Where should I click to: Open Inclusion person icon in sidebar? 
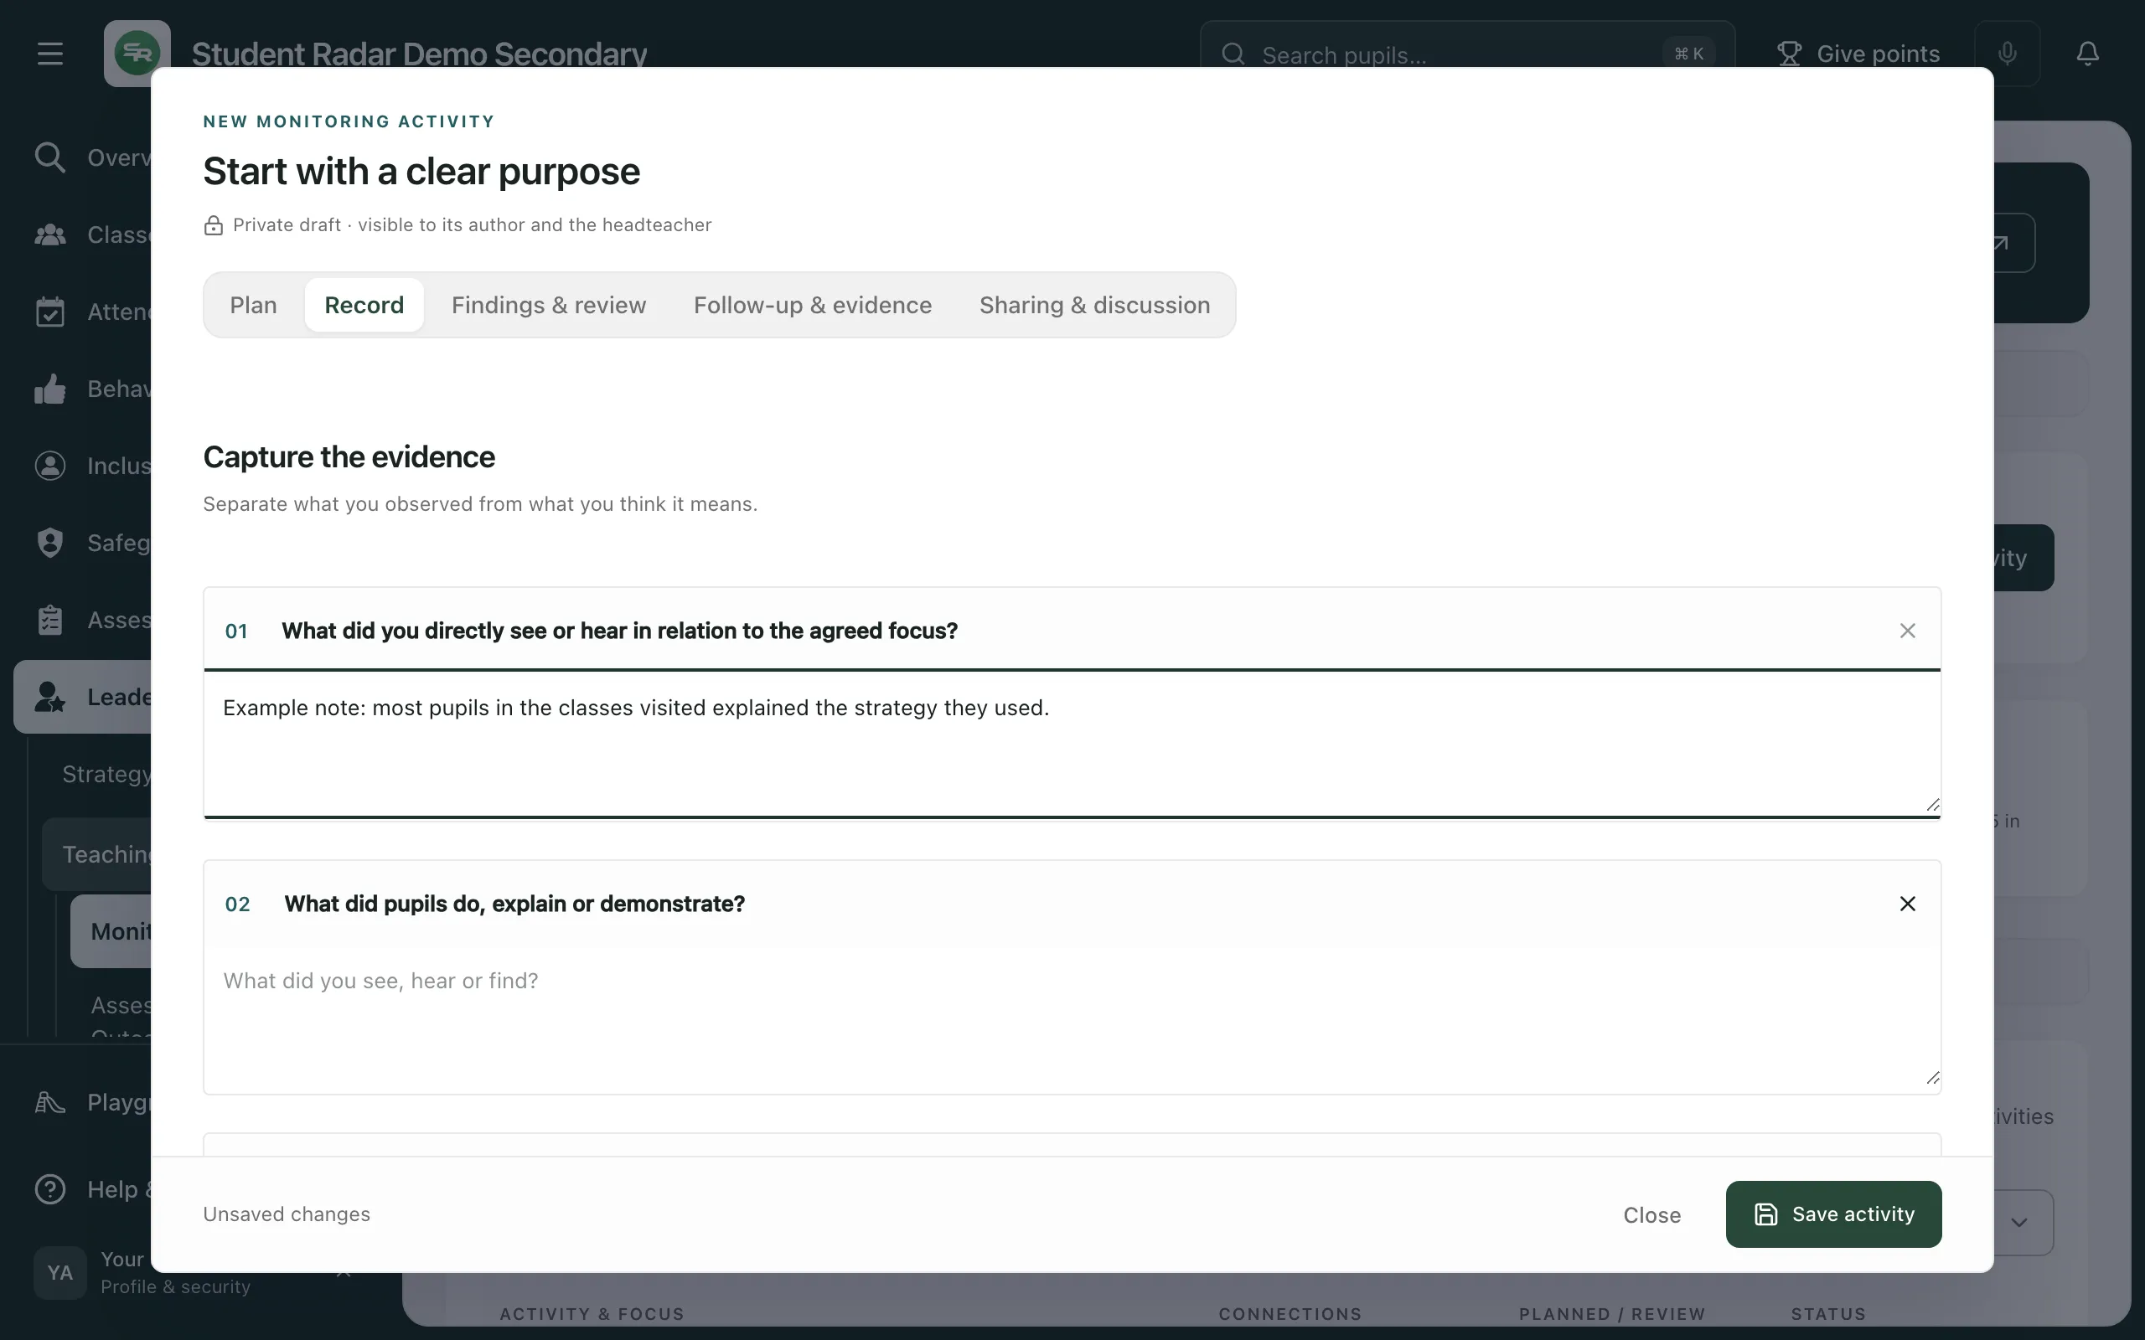point(49,466)
